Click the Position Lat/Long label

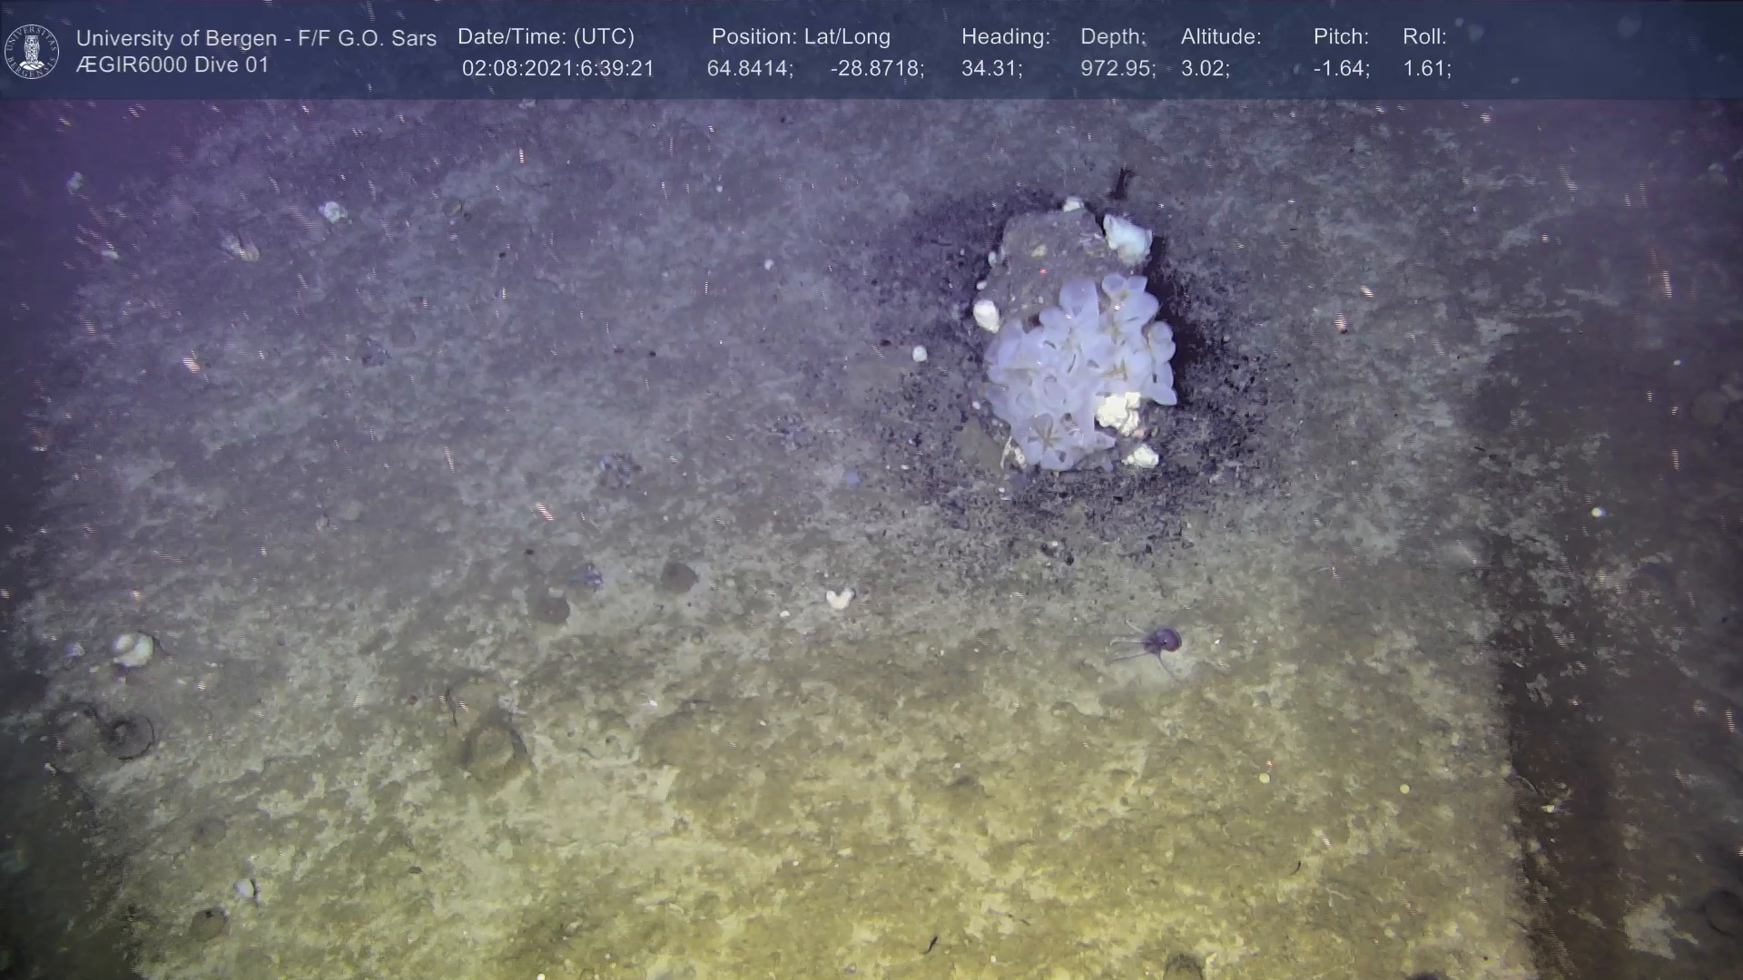tap(801, 37)
